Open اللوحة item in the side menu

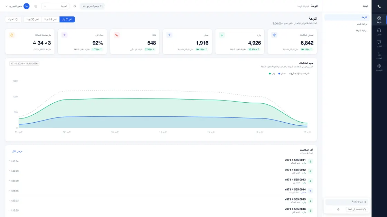347,18
